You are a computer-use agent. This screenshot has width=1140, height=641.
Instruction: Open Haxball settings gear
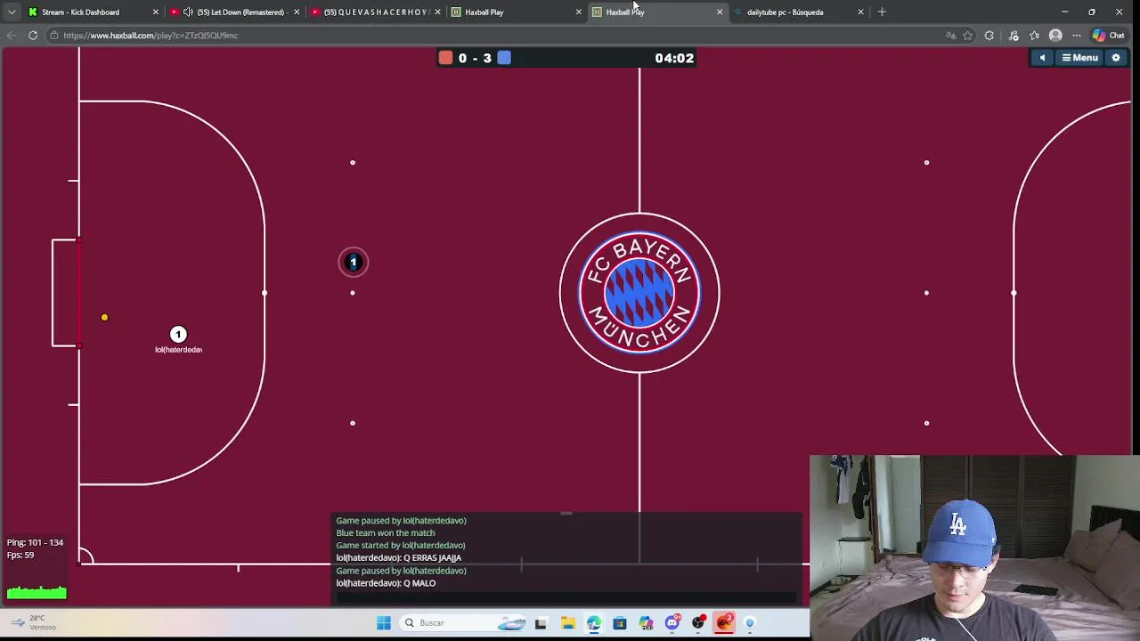(x=1116, y=58)
